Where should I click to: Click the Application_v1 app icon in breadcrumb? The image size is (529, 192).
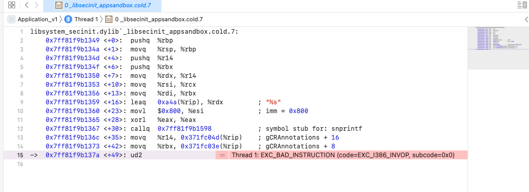(11, 19)
